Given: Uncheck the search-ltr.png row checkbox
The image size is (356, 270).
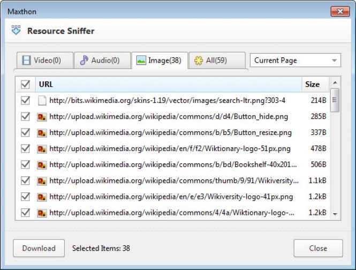Looking at the screenshot, I should tap(25, 101).
